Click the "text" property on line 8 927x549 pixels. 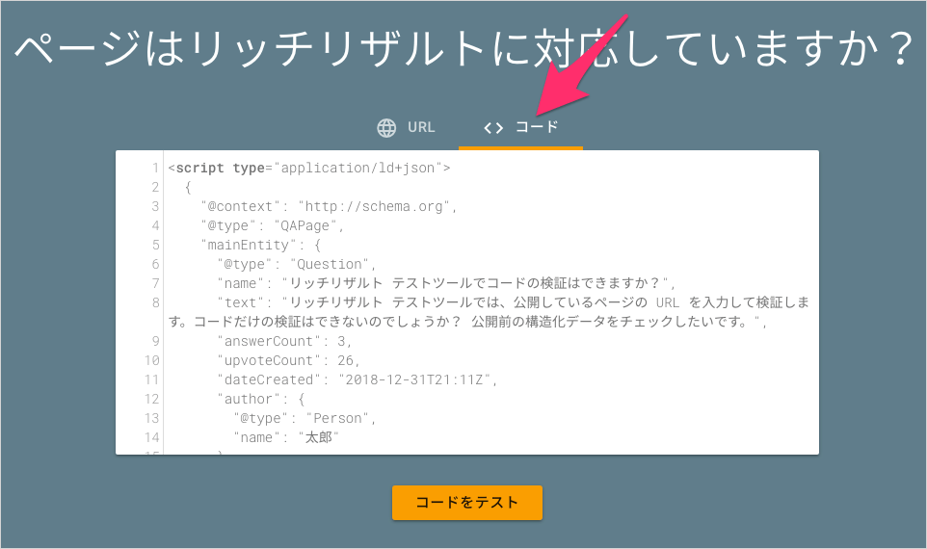tap(489, 312)
